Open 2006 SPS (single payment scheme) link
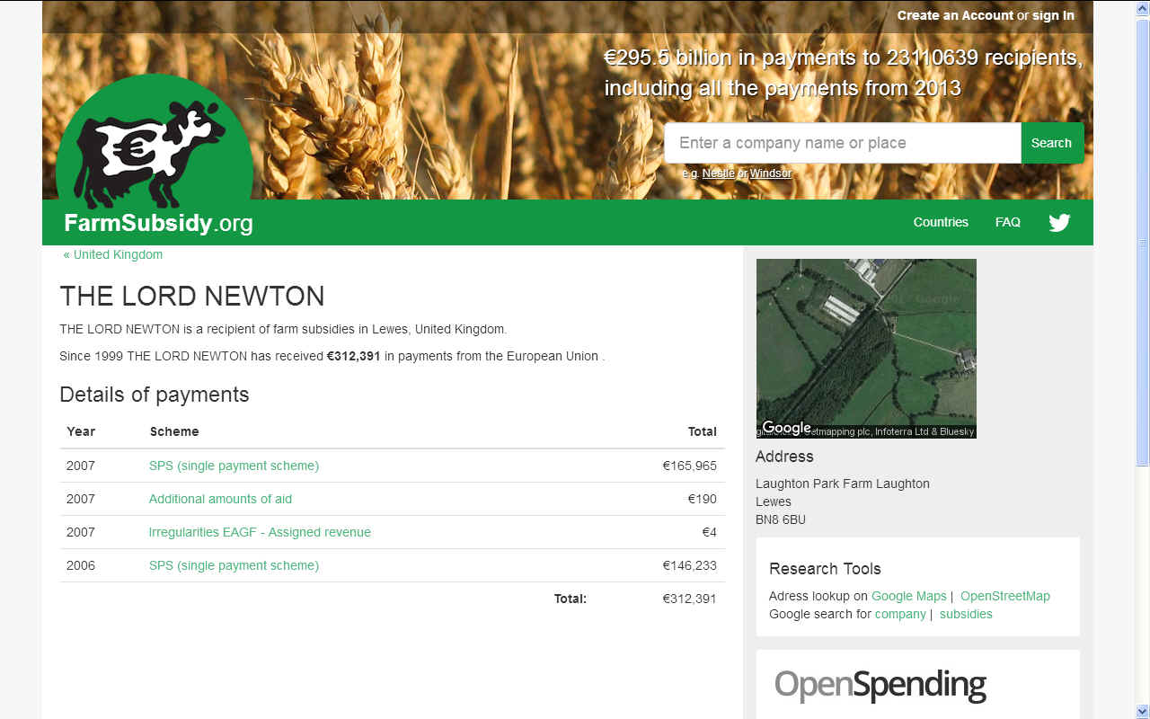Image resolution: width=1150 pixels, height=719 pixels. point(234,565)
